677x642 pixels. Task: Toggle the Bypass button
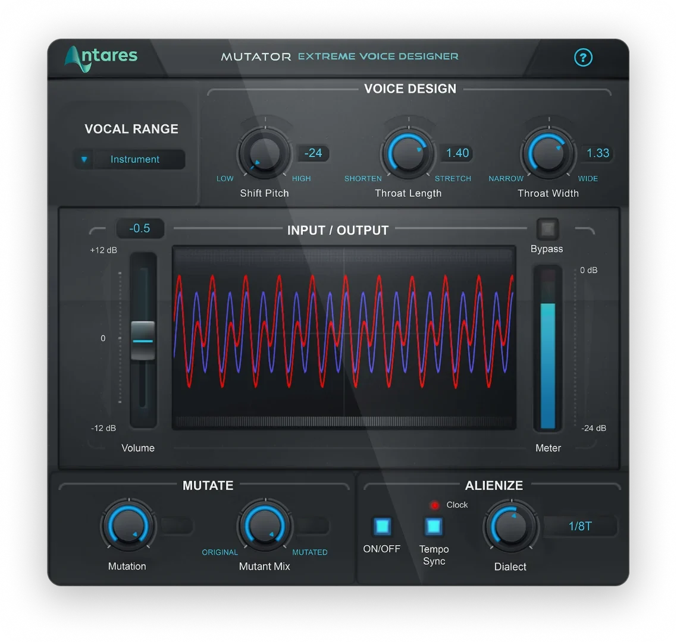(x=547, y=229)
